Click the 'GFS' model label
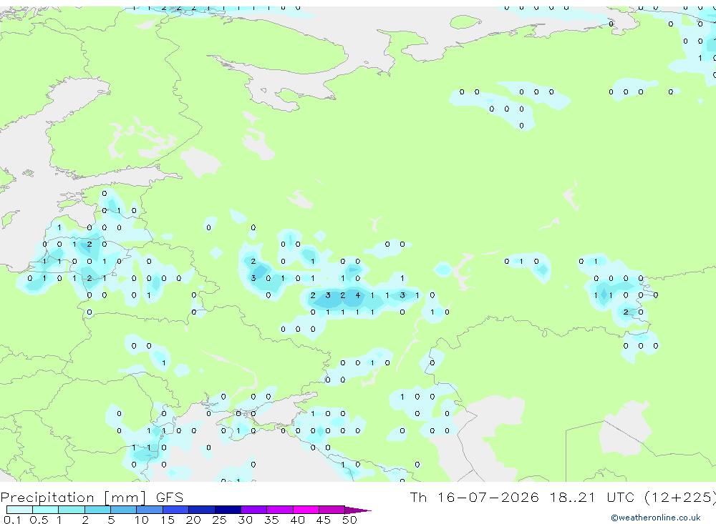 click(x=170, y=498)
